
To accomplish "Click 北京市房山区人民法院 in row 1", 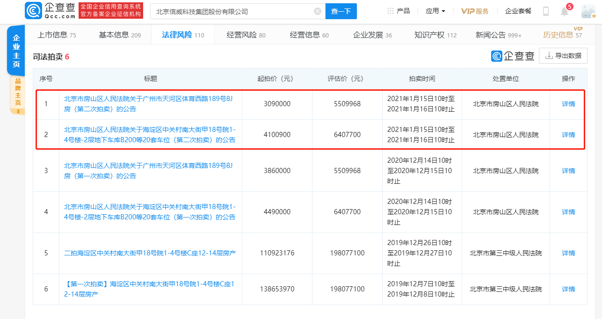I will pyautogui.click(x=506, y=104).
